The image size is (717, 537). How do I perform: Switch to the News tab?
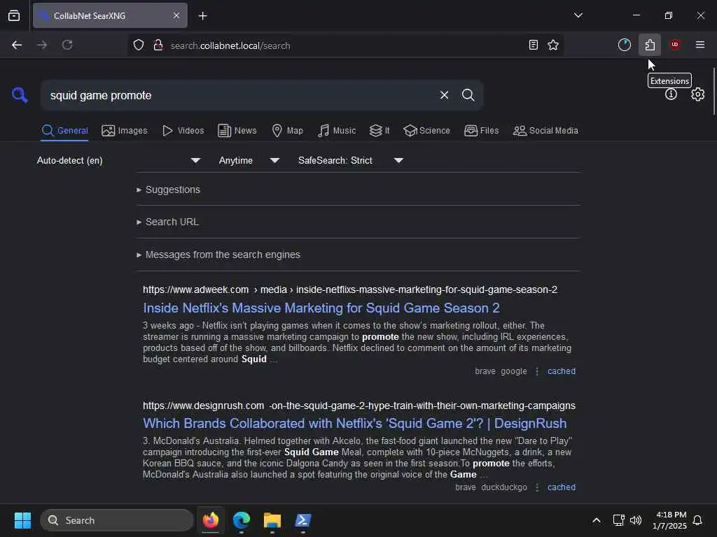[x=237, y=131]
